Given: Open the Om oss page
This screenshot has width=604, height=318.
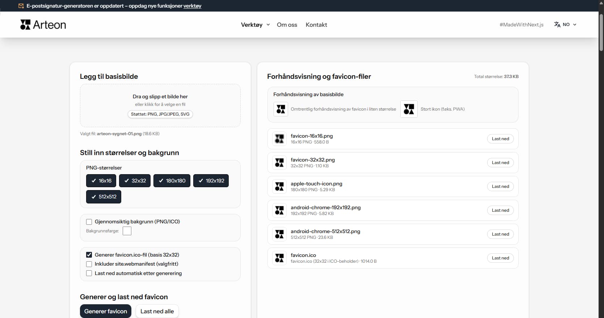Looking at the screenshot, I should tap(287, 25).
